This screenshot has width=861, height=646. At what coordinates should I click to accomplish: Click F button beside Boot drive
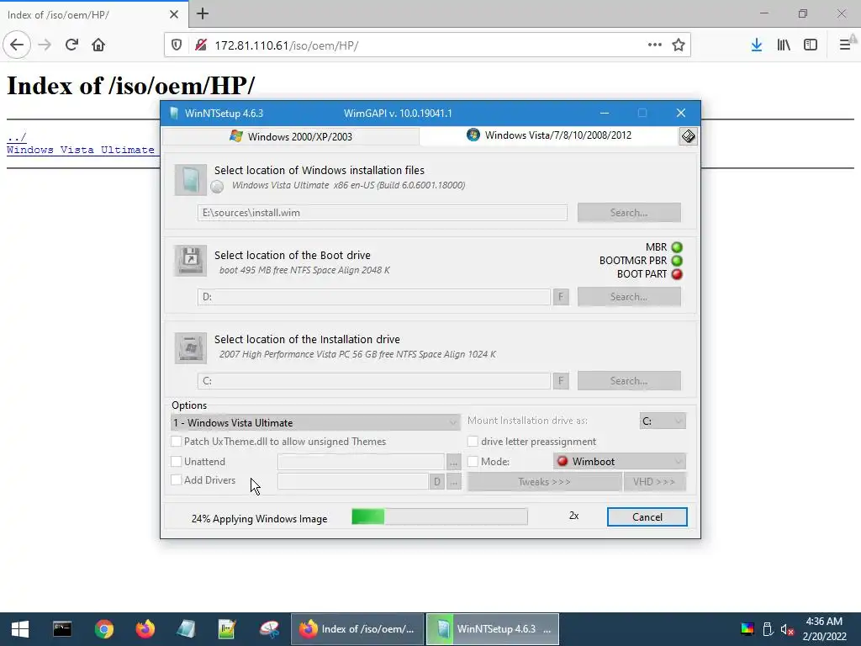561,297
